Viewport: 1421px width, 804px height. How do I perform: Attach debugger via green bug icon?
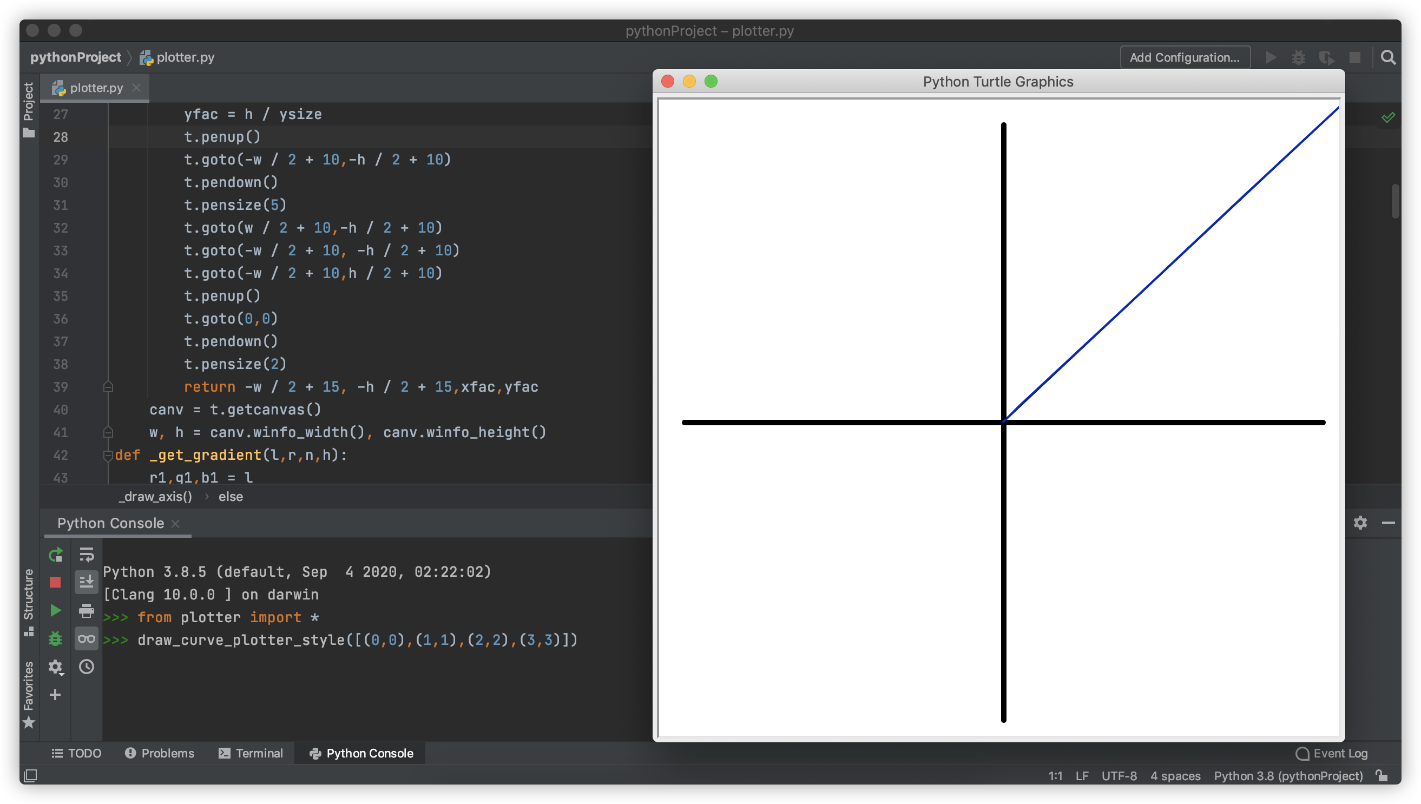55,639
